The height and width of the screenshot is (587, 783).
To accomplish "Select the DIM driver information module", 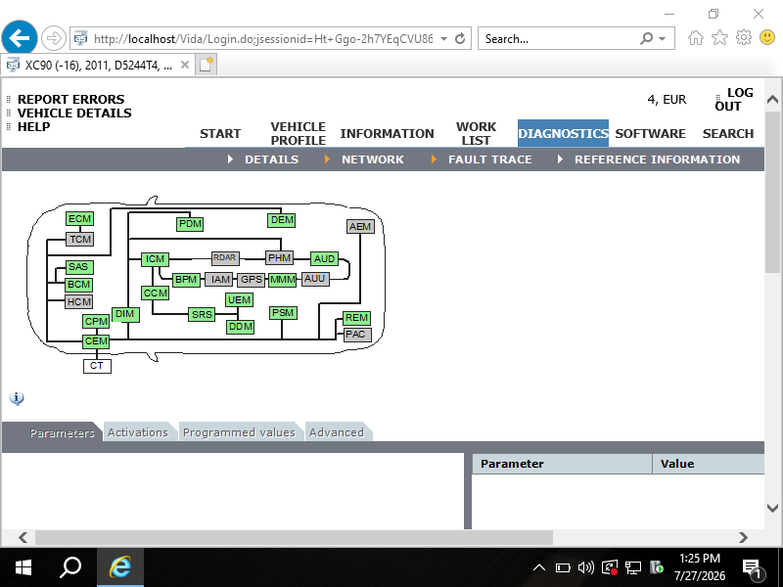I will click(x=125, y=314).
